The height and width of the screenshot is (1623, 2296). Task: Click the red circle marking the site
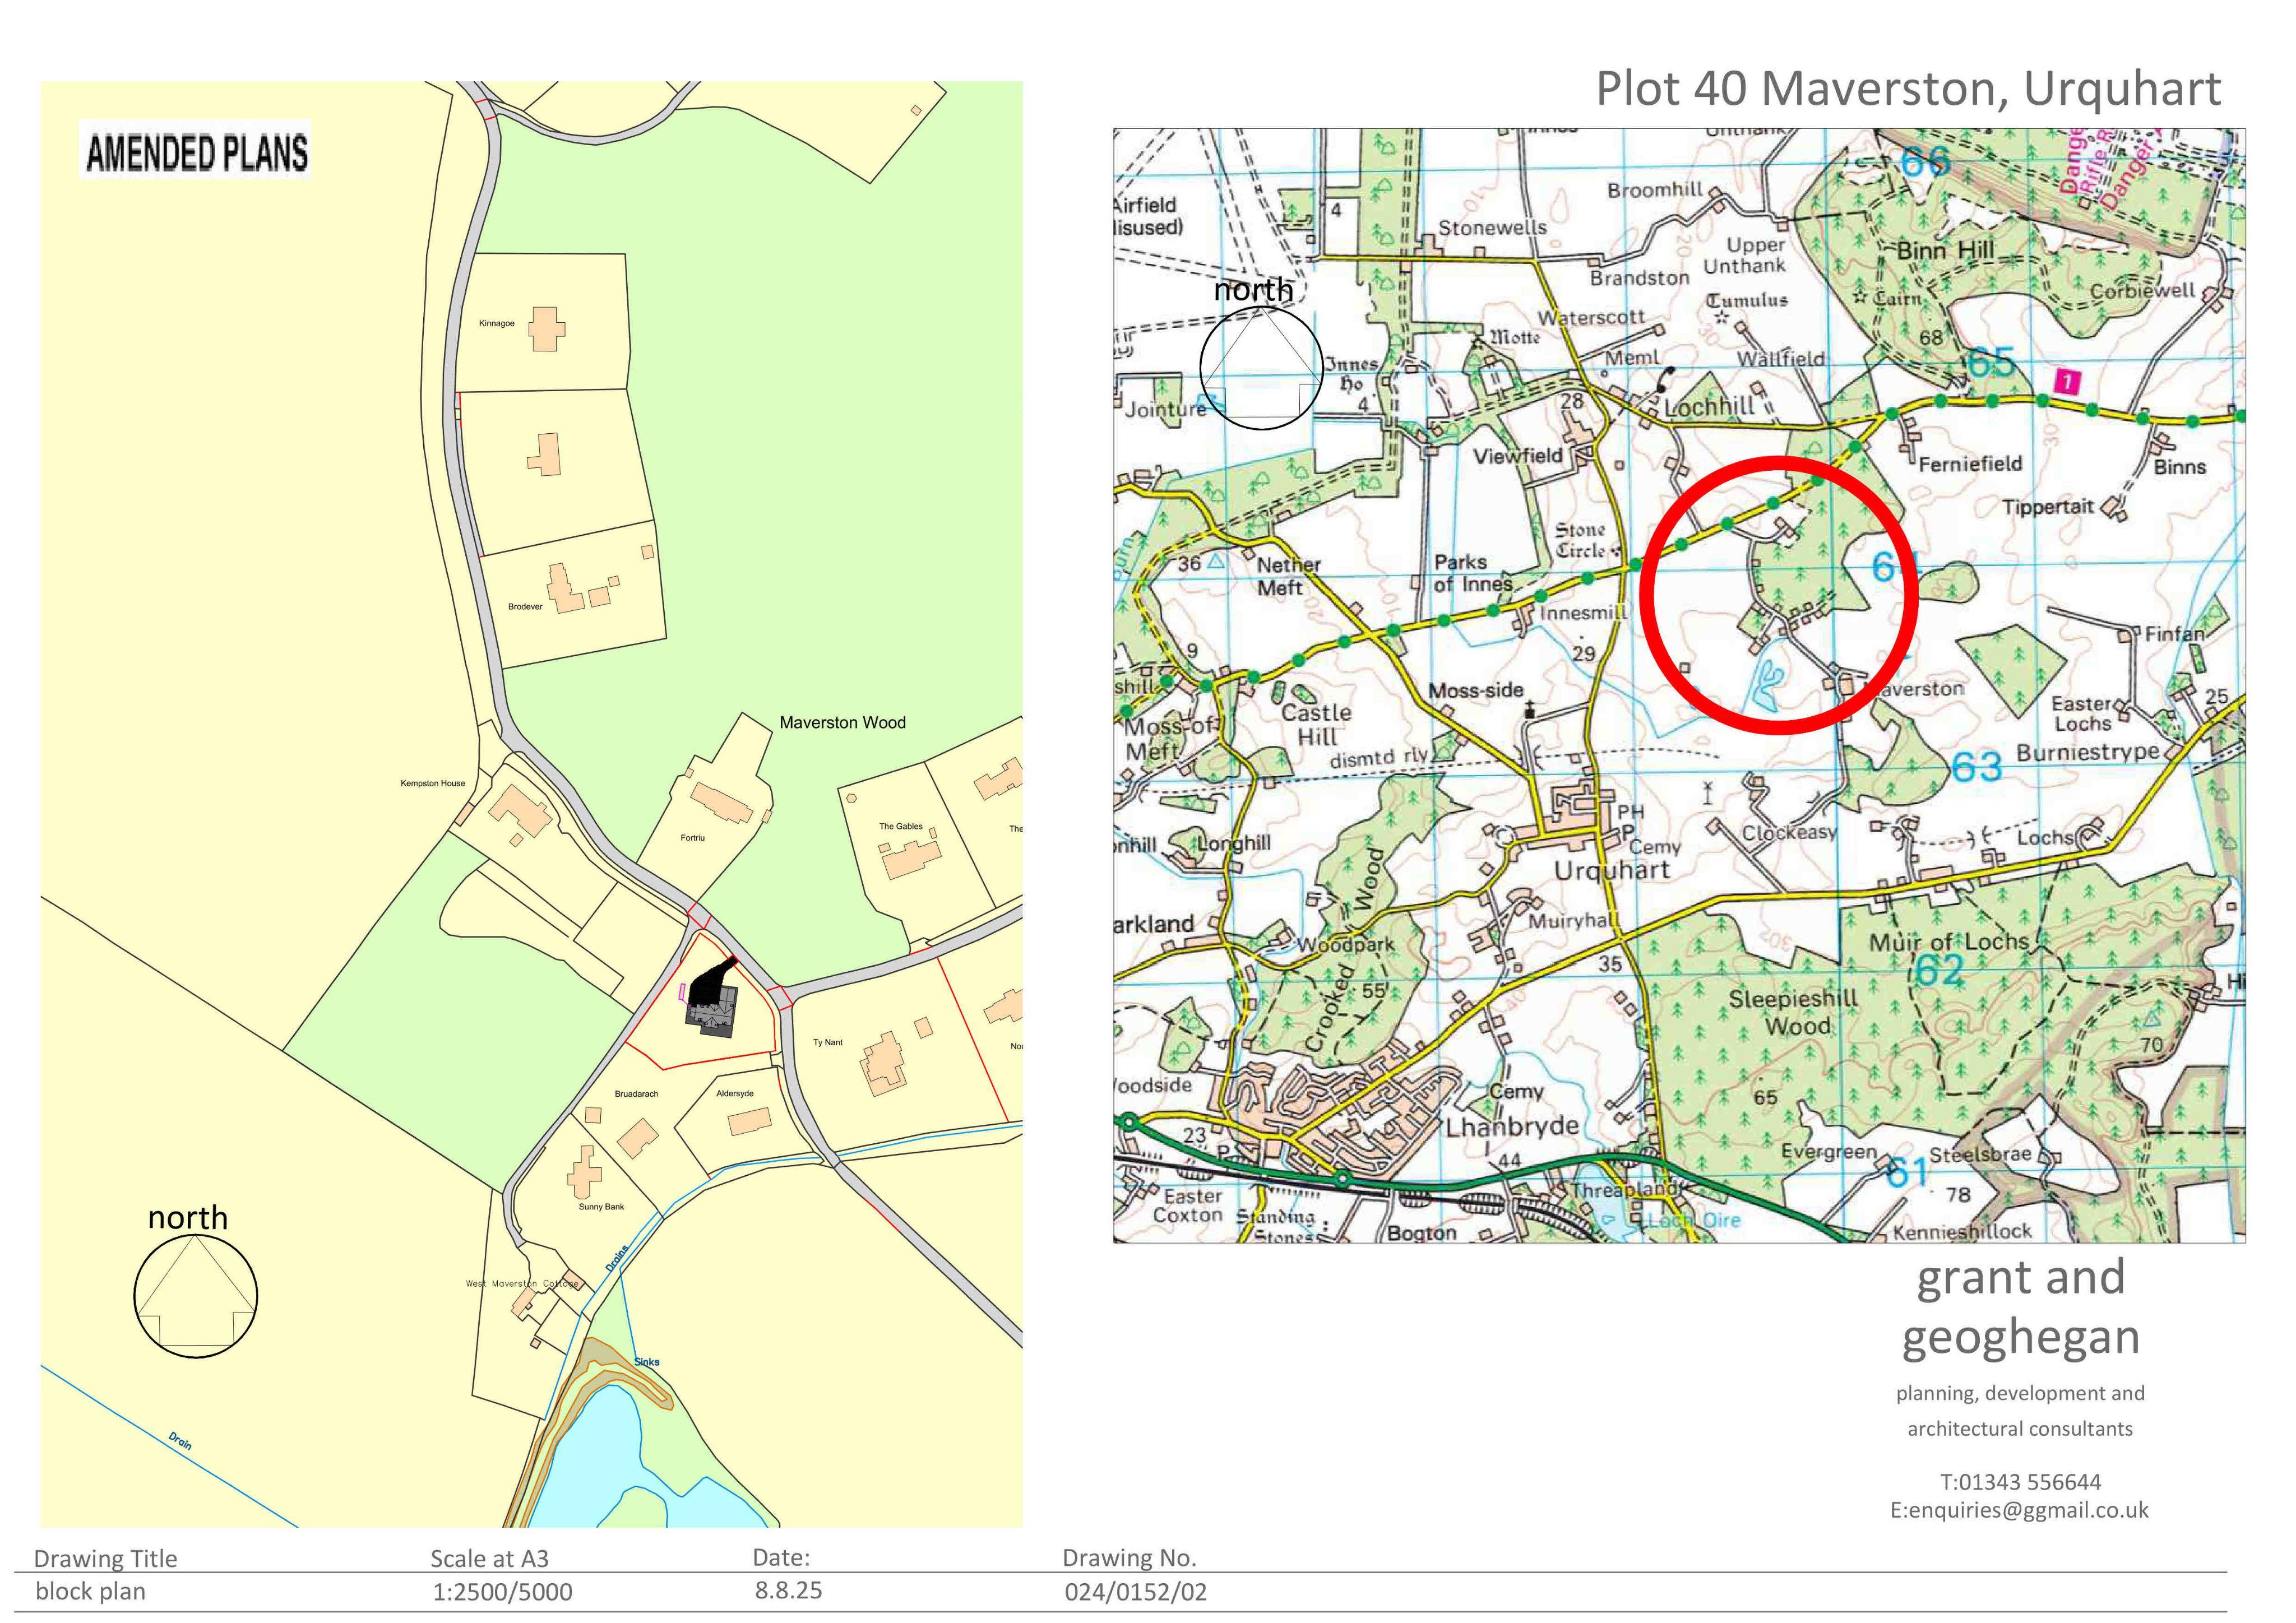click(1779, 595)
